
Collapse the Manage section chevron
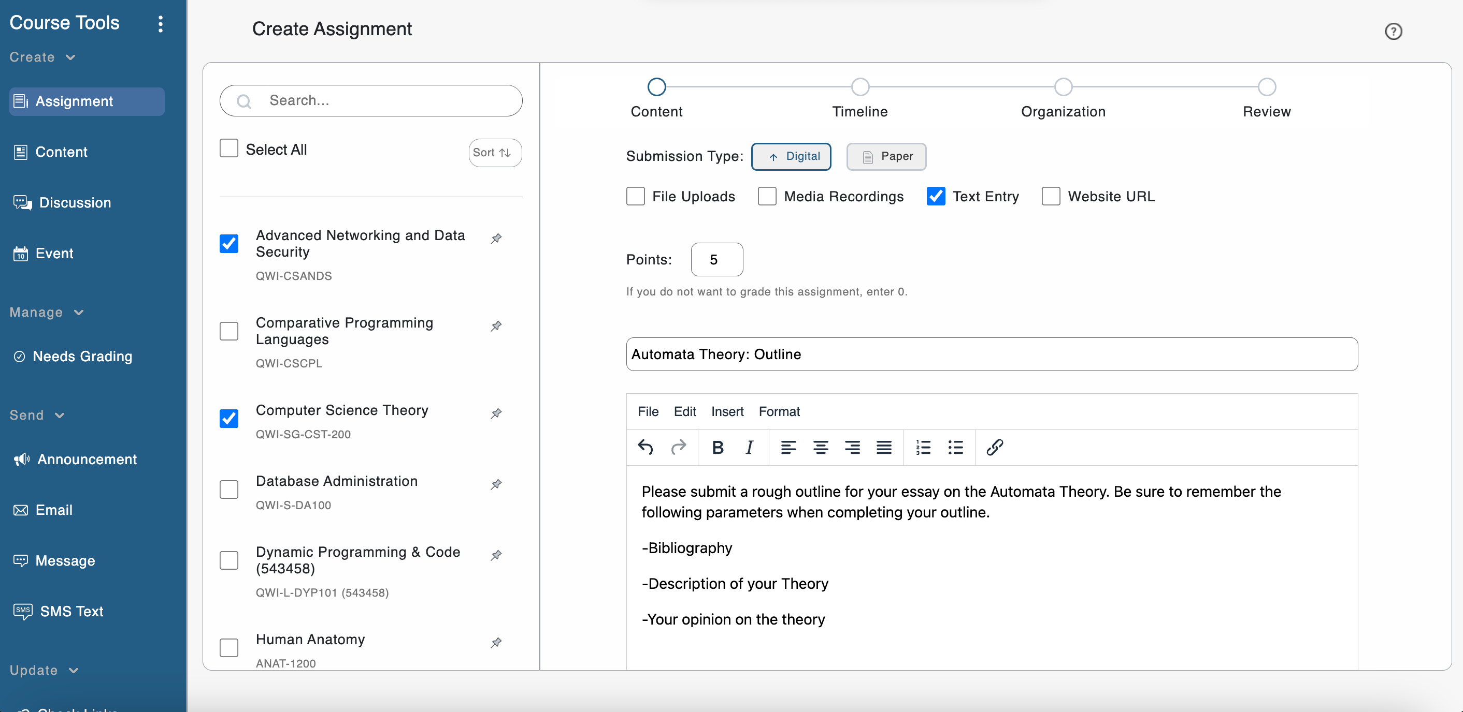79,313
